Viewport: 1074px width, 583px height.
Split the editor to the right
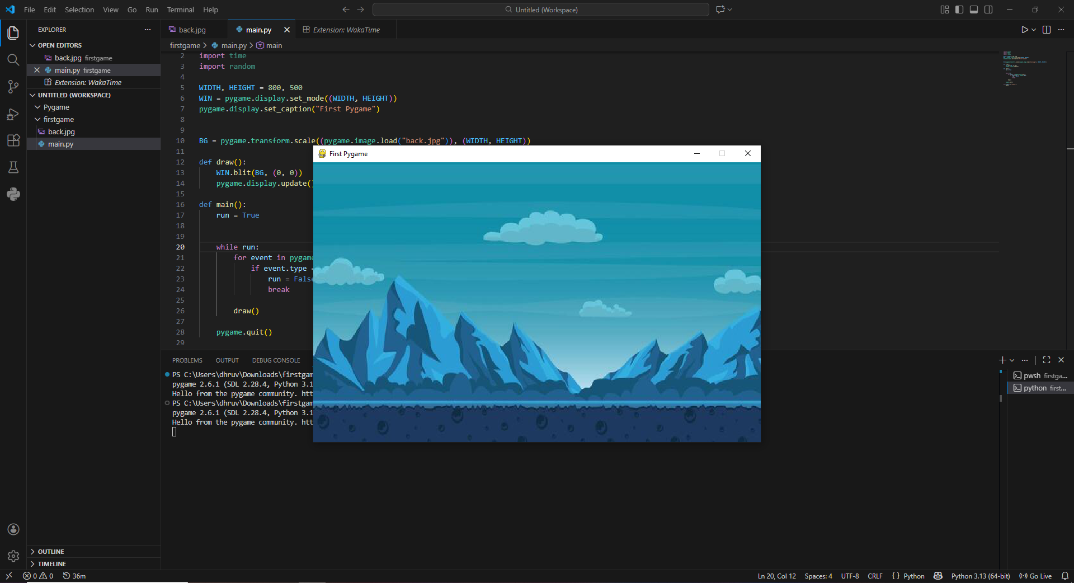[x=1047, y=30]
